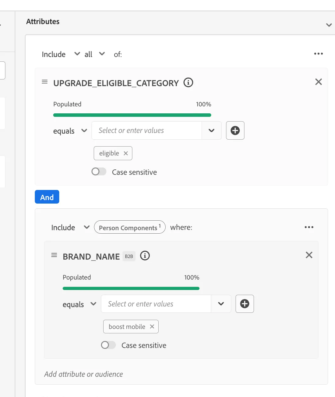
Task: Click the UPGRADE_ELIGIBLE_CATEGORY attribute title
Action: pos(116,83)
